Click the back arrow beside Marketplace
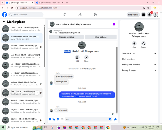The height and width of the screenshot is (130, 162). click(4, 22)
